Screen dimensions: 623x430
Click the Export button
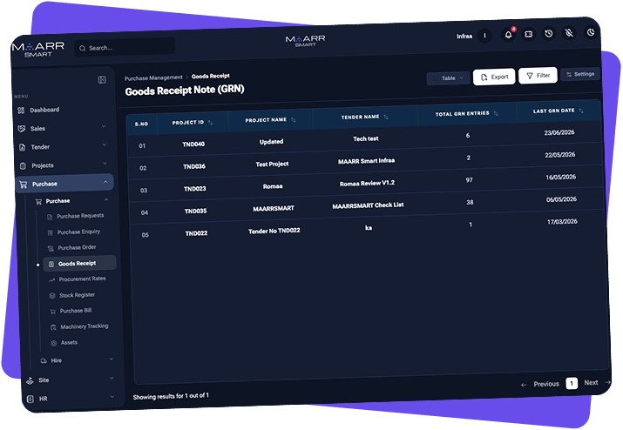(x=494, y=77)
